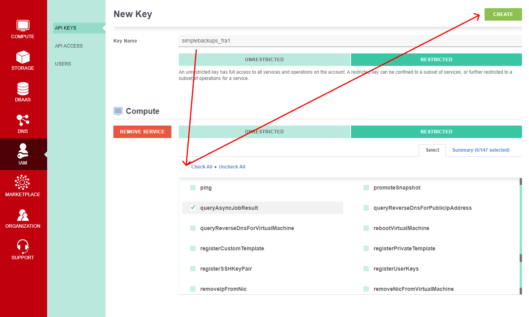Image resolution: width=529 pixels, height=317 pixels.
Task: Click the CREATE button
Action: point(503,14)
